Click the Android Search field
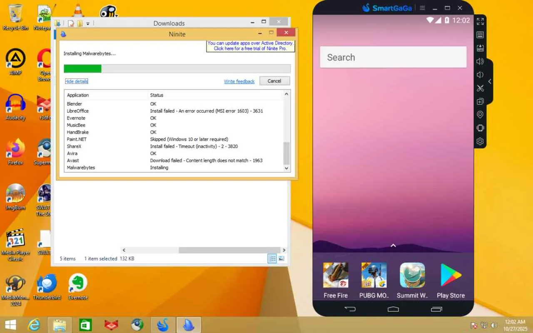Image resolution: width=533 pixels, height=333 pixels. (393, 57)
